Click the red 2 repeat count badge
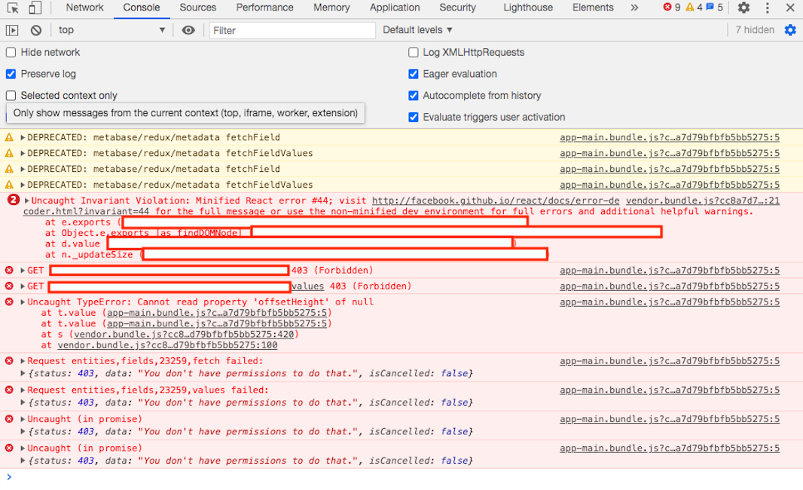 click(x=14, y=200)
